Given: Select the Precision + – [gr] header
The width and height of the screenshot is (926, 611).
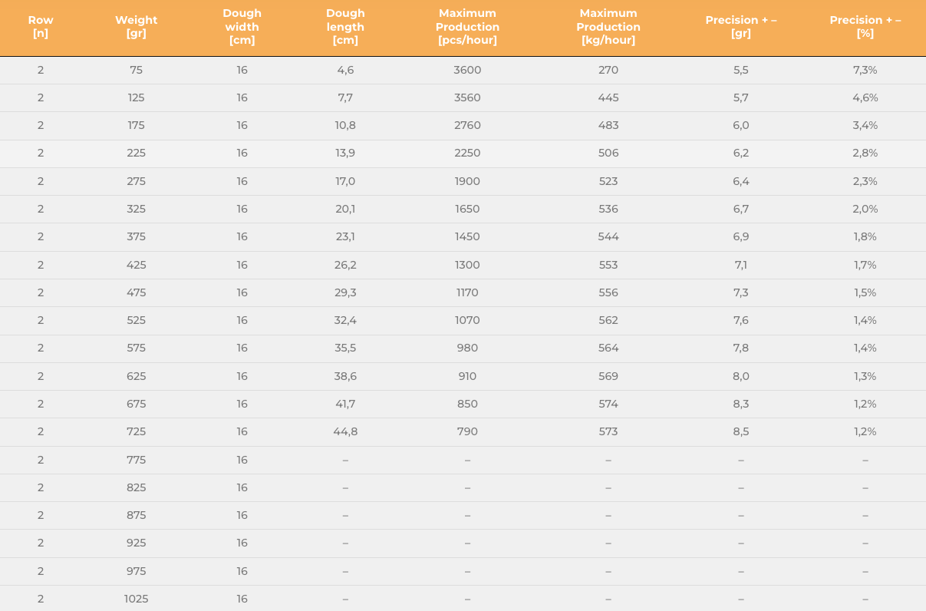Looking at the screenshot, I should 741,27.
